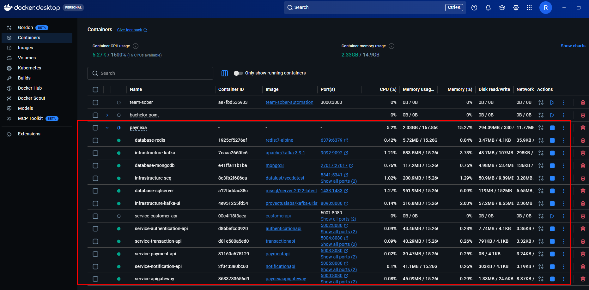589x290 pixels.
Task: Check the service-transaction-api row checkbox
Action: point(95,241)
